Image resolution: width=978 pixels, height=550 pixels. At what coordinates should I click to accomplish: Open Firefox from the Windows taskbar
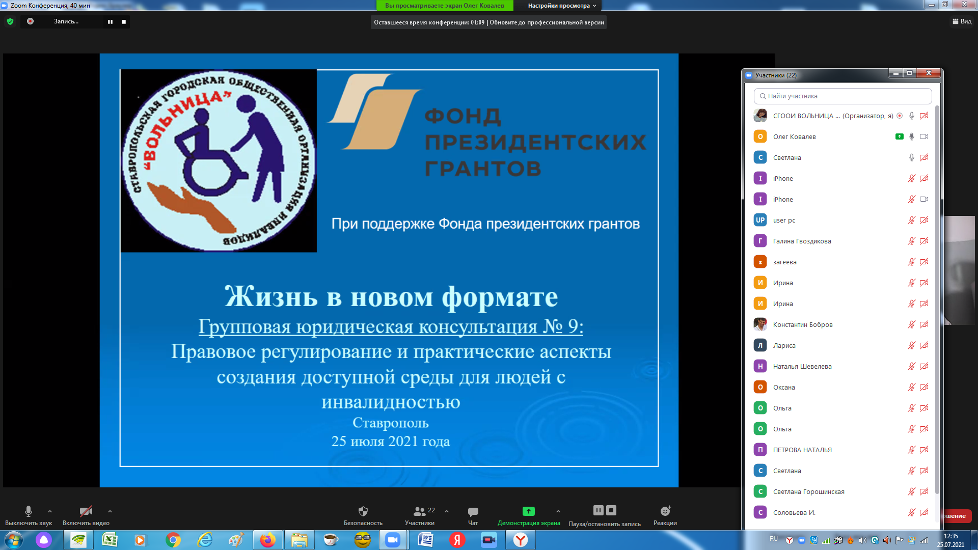coord(268,540)
